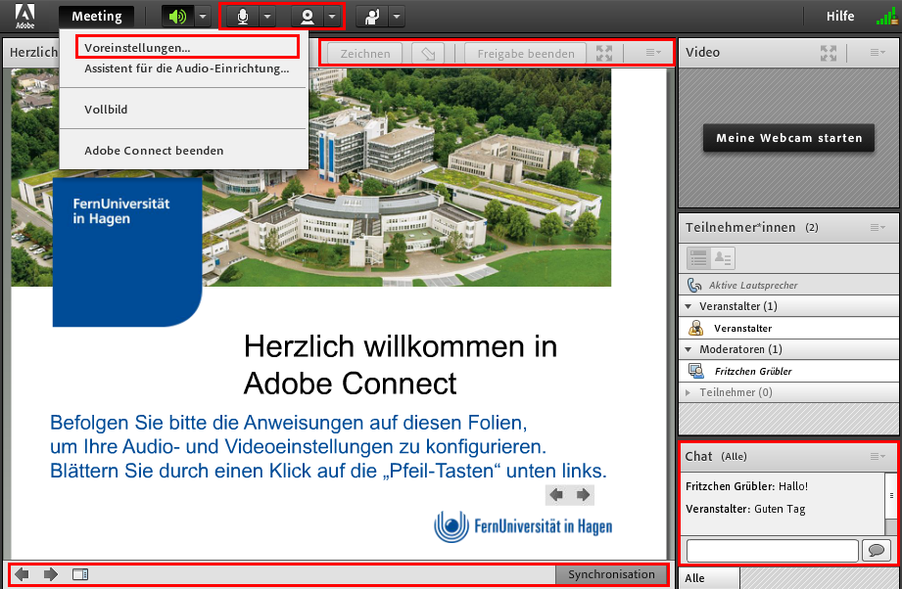Open the share pod options menu icon

pos(653,52)
